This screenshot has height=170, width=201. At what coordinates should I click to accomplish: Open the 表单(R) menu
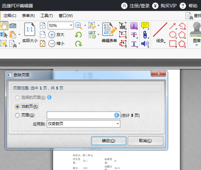[x=28, y=16]
